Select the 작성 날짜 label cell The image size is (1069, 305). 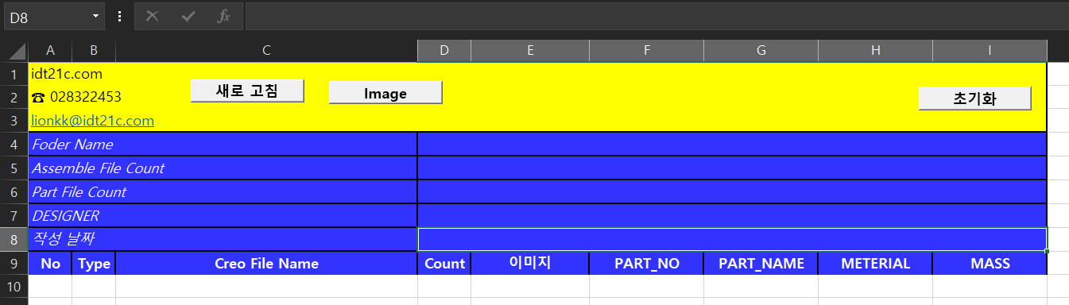223,239
